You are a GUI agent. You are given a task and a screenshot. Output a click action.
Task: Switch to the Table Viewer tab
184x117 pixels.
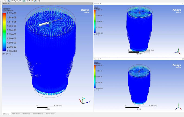pyautogui.click(x=16, y=114)
